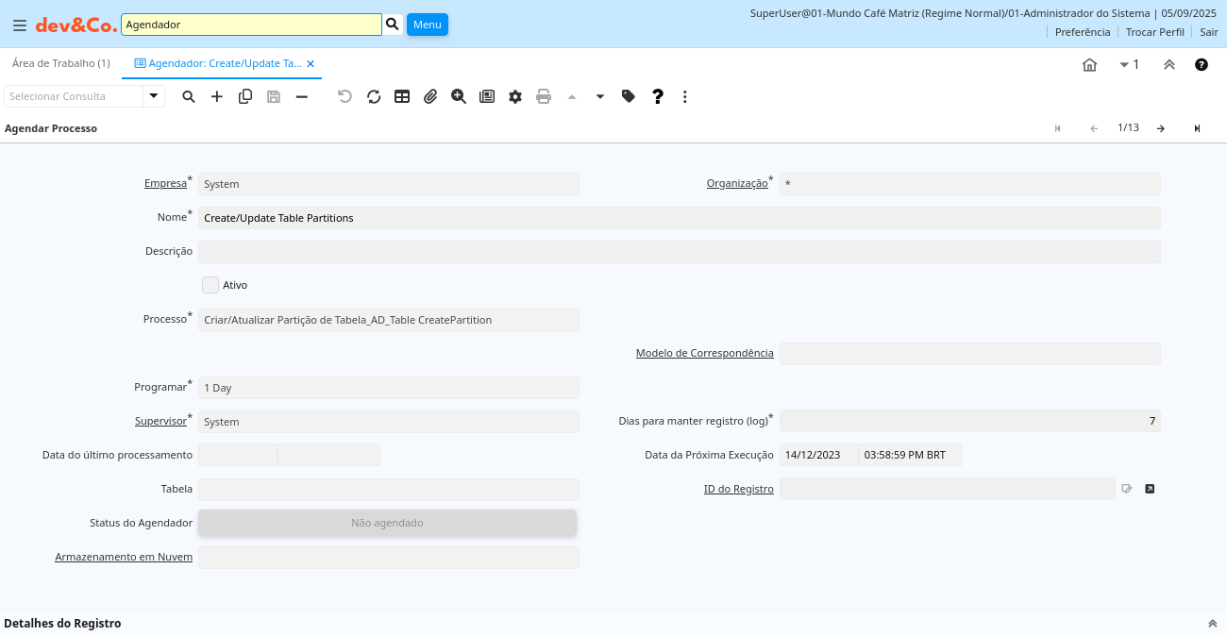Screen dimensions: 1227x636
Task: Expand the Detalhes do Registro section
Action: (1213, 624)
